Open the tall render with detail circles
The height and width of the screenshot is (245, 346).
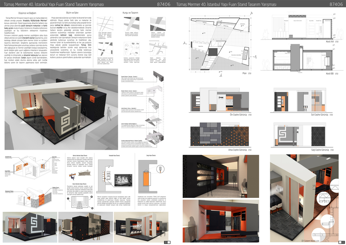304,198
